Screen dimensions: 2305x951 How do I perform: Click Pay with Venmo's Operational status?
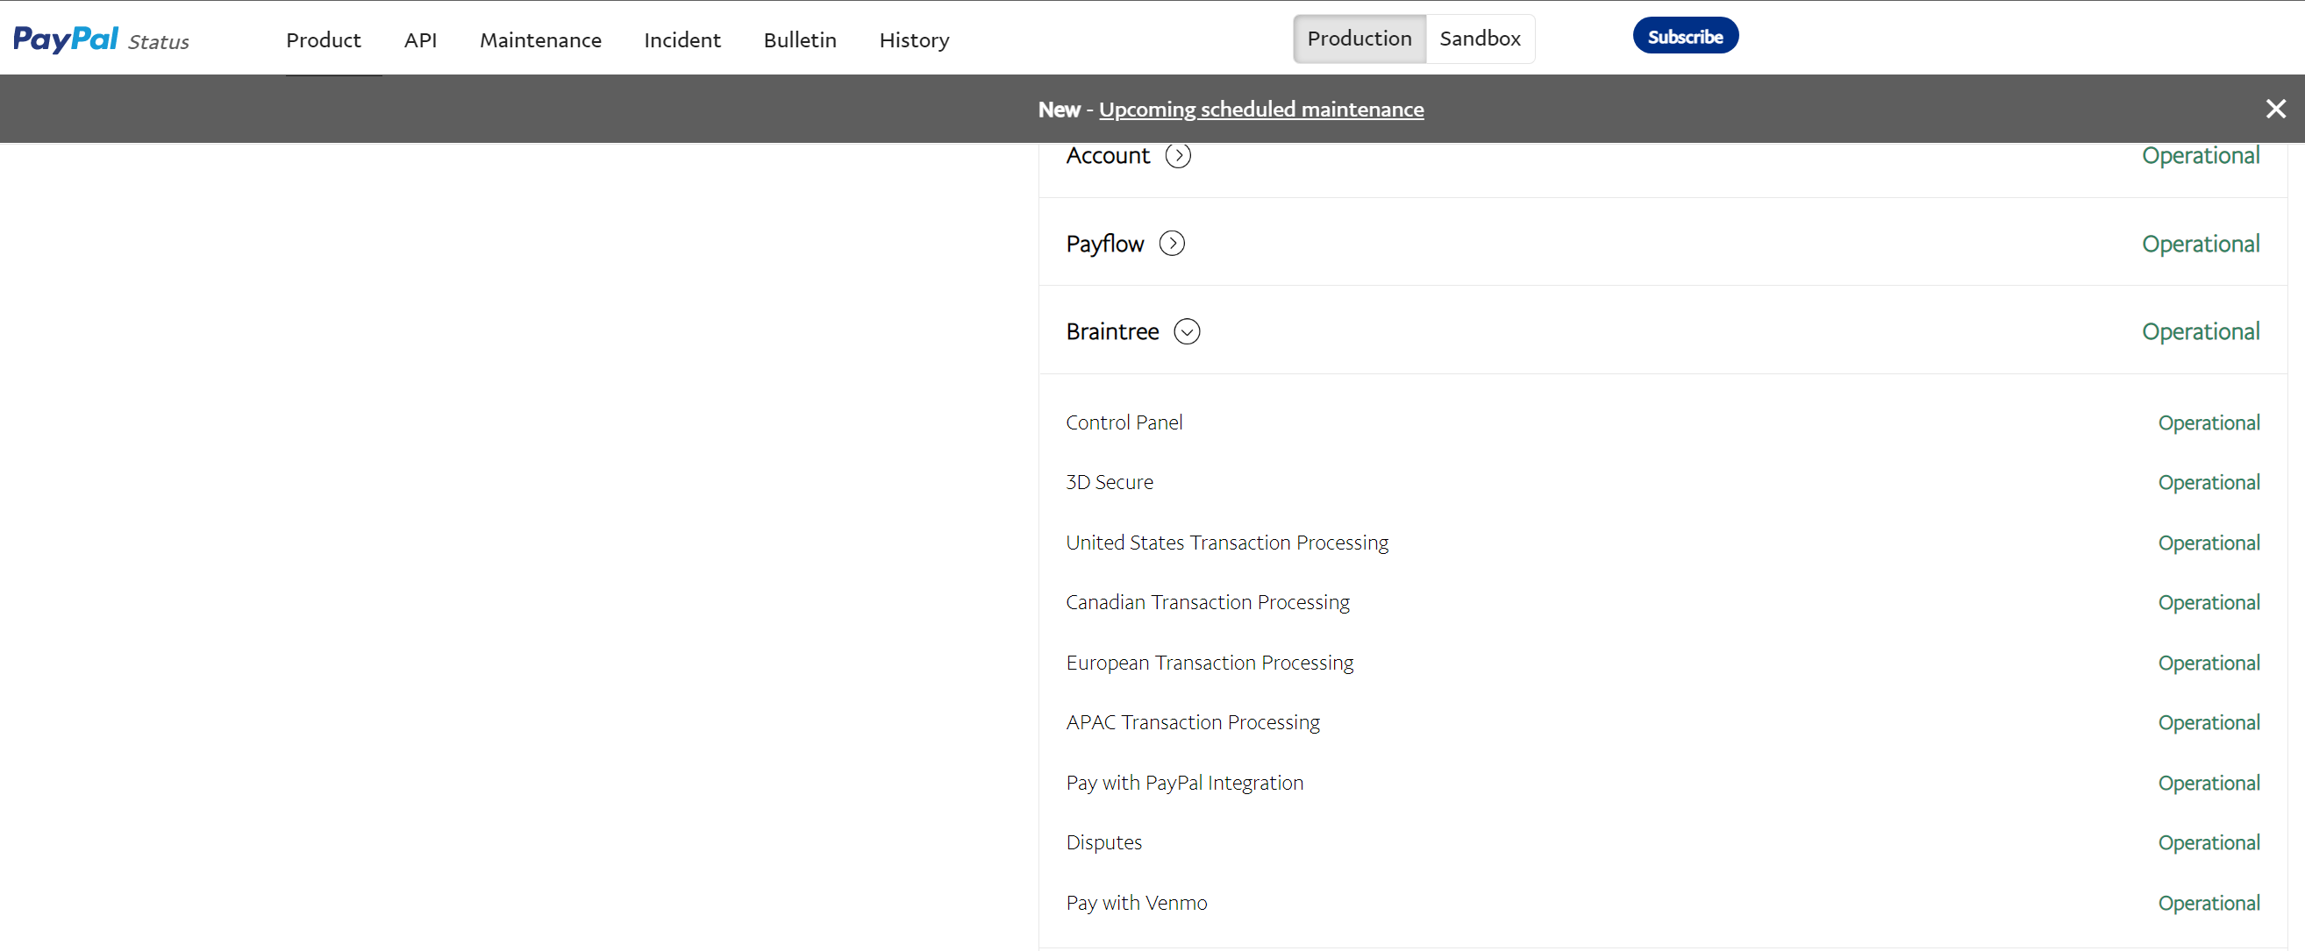[x=2209, y=903]
